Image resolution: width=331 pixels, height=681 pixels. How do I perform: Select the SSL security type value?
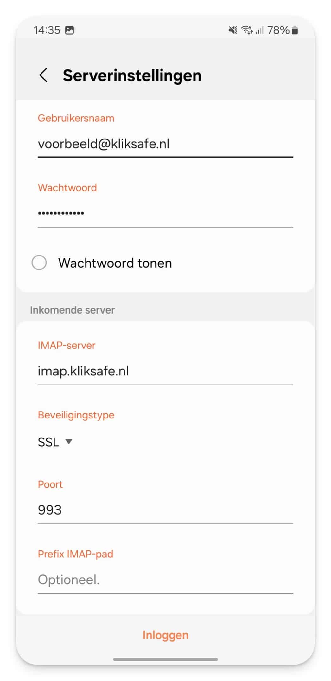coord(48,442)
